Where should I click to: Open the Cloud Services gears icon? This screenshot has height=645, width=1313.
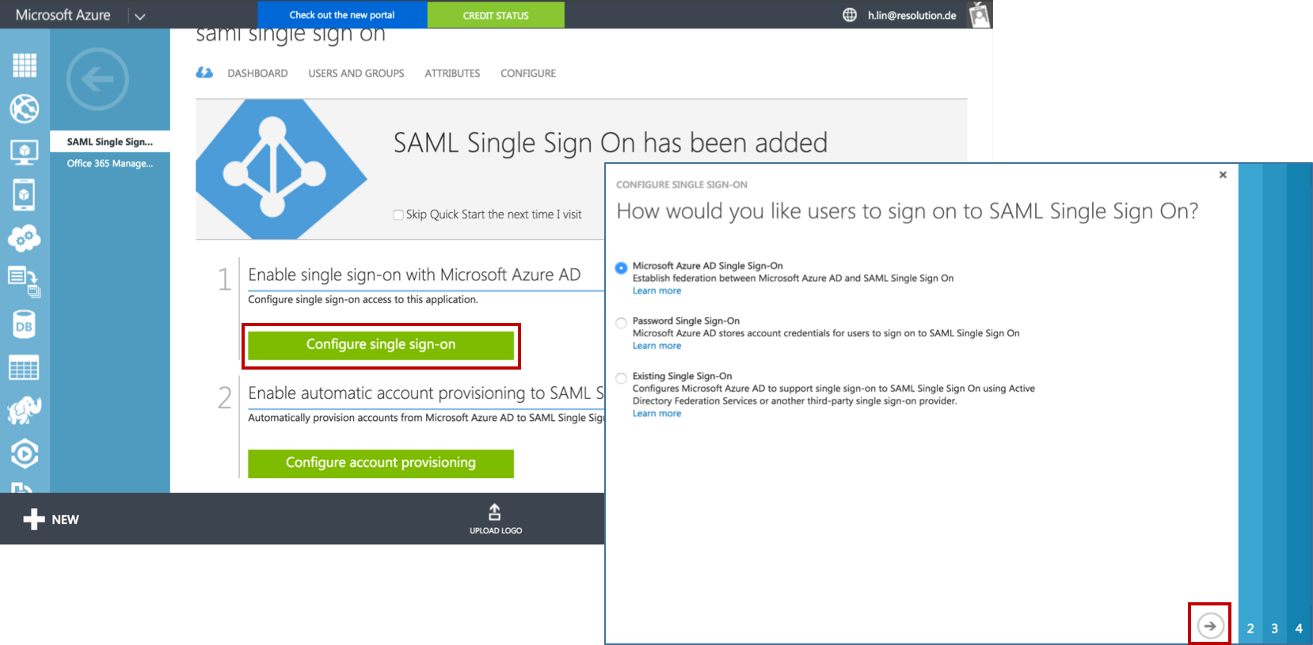click(25, 237)
